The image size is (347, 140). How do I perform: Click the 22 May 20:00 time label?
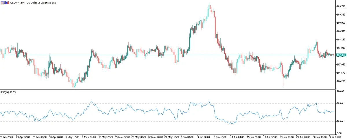[x=155, y=137]
